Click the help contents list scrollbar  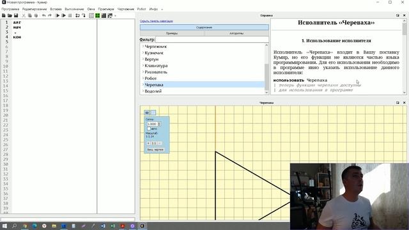(x=266, y=69)
